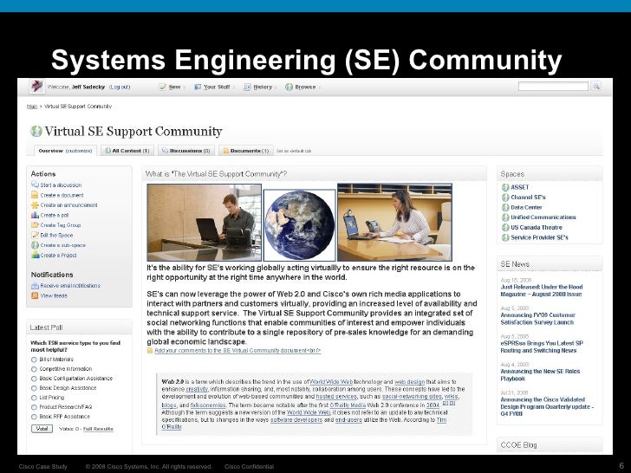Click the search magnifier button

(596, 86)
